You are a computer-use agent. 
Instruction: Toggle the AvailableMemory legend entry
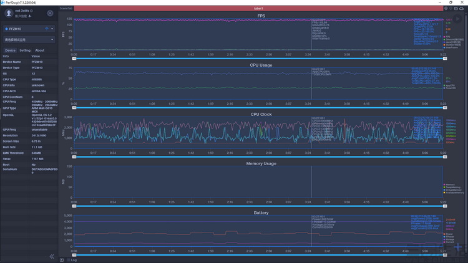pyautogui.click(x=454, y=193)
